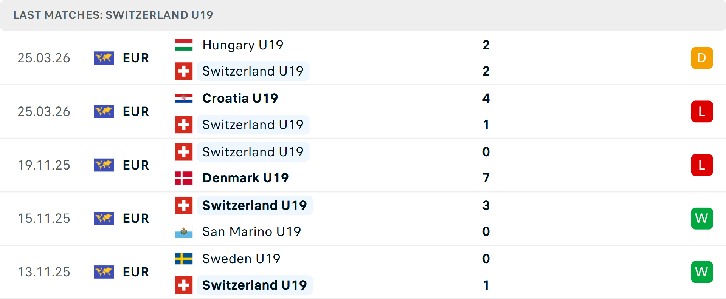Click the Denmark U19 flag icon
This screenshot has height=299, width=726.
point(184,178)
